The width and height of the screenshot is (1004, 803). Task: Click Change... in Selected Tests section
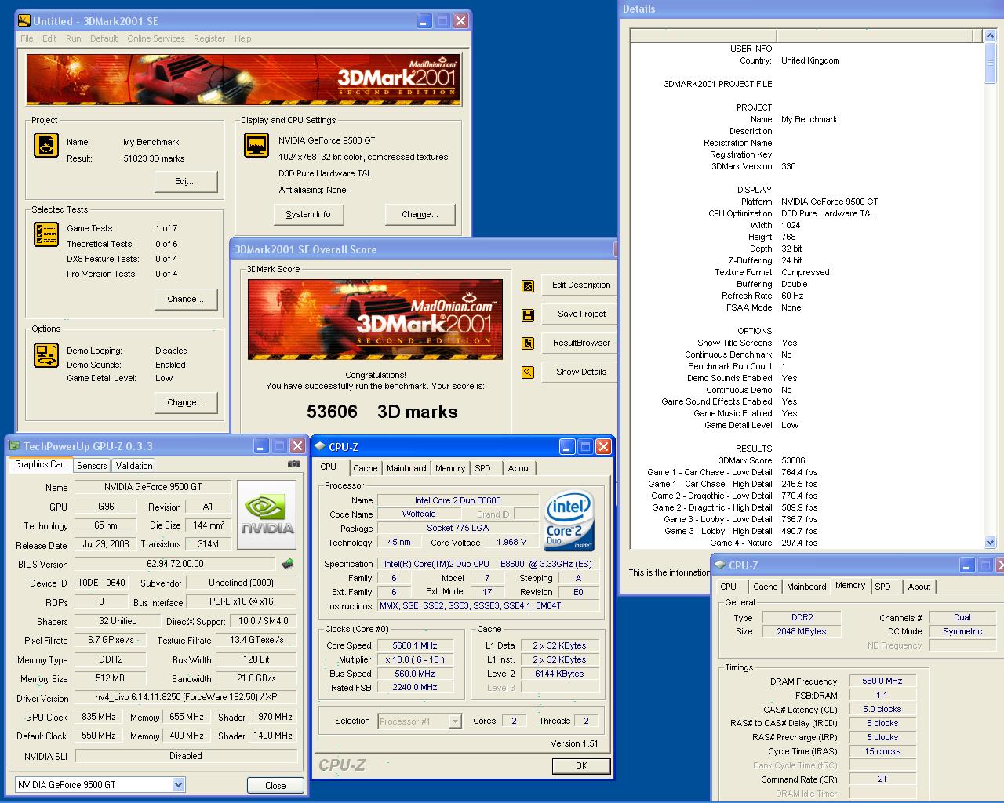186,299
